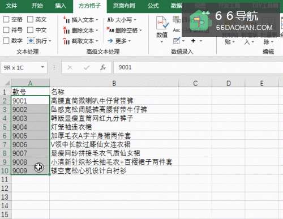This screenshot has width=283, height=219.
Task: Click the formula bar showing 9001
Action: click(198, 67)
